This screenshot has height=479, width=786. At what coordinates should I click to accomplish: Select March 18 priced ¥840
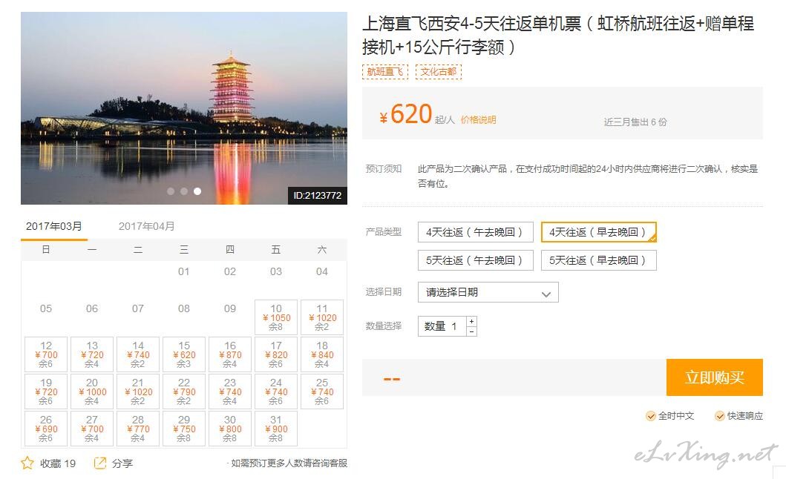(x=322, y=354)
